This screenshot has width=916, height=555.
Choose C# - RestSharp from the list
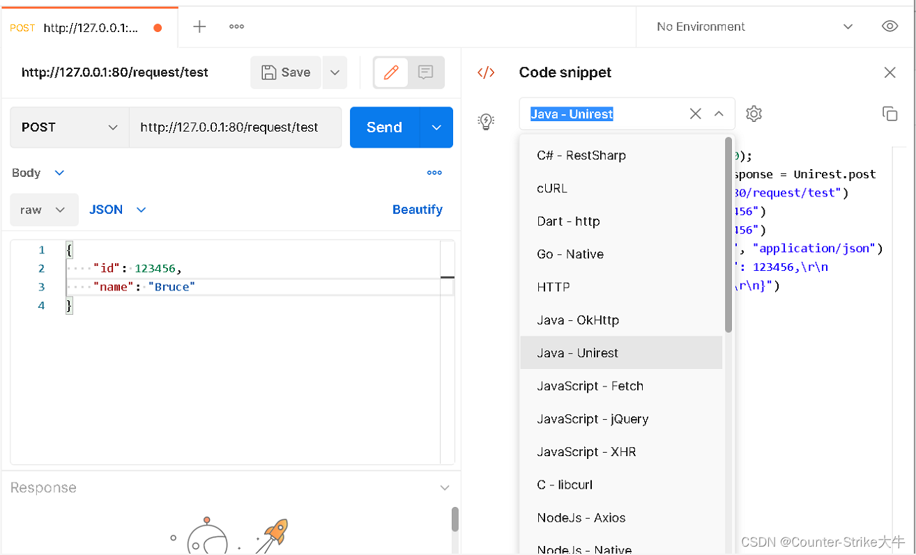tap(621, 155)
